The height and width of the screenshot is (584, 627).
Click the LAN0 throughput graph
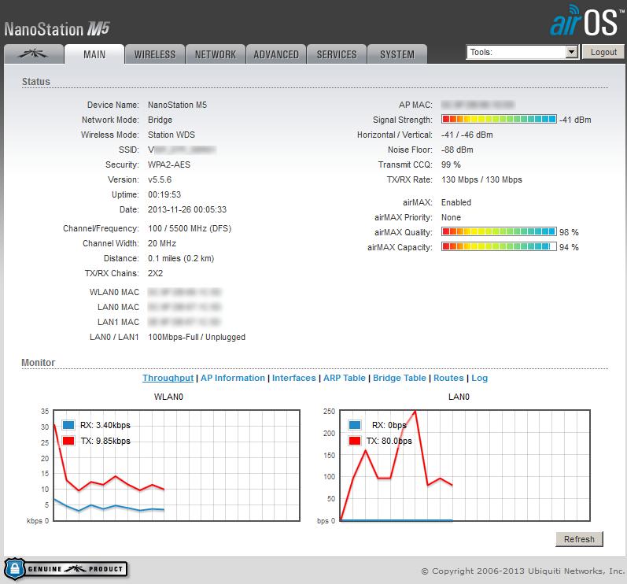(x=465, y=465)
